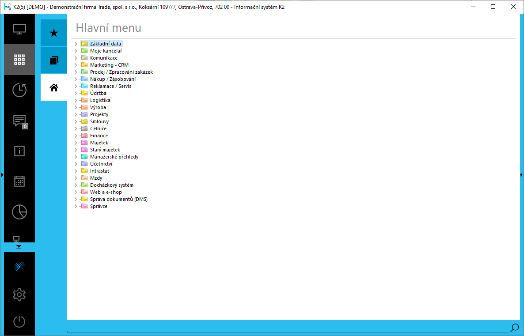Open the messages chat icon with 0 badge
The width and height of the screenshot is (524, 336).
click(19, 121)
